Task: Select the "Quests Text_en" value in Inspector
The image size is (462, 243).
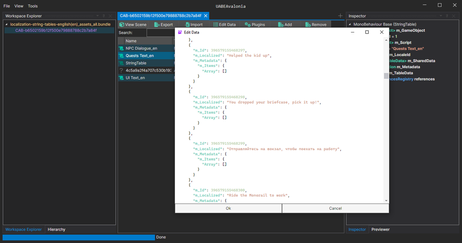Action: (x=408, y=49)
